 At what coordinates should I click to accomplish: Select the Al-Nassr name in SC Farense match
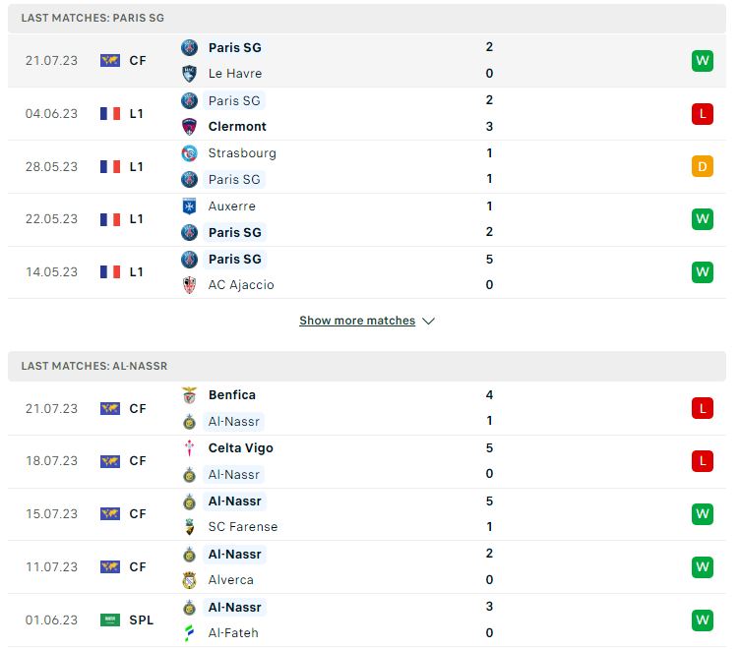235,501
